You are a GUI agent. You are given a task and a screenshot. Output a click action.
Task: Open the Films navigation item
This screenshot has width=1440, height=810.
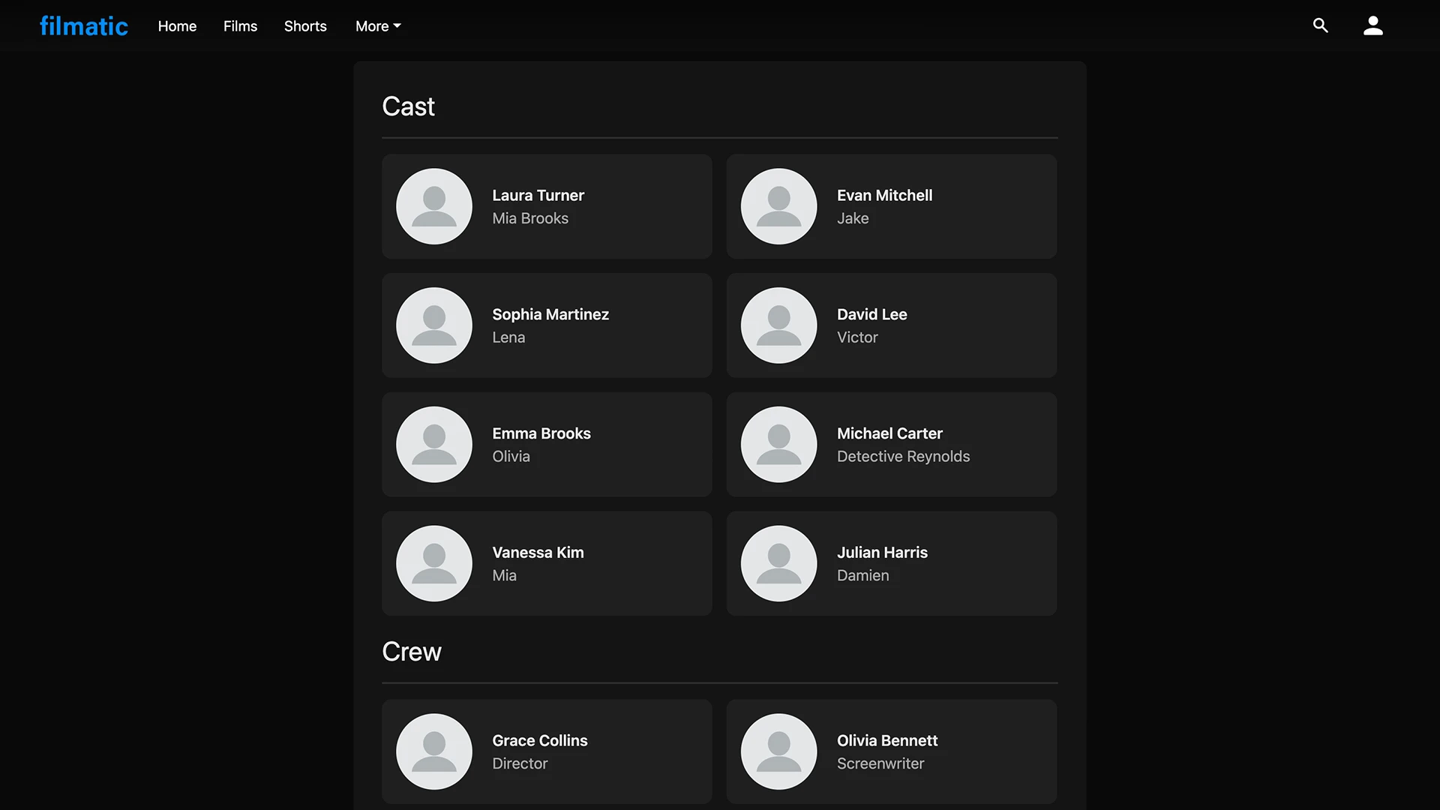click(x=240, y=26)
